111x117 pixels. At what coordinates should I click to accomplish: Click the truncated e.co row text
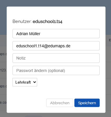point(3,102)
